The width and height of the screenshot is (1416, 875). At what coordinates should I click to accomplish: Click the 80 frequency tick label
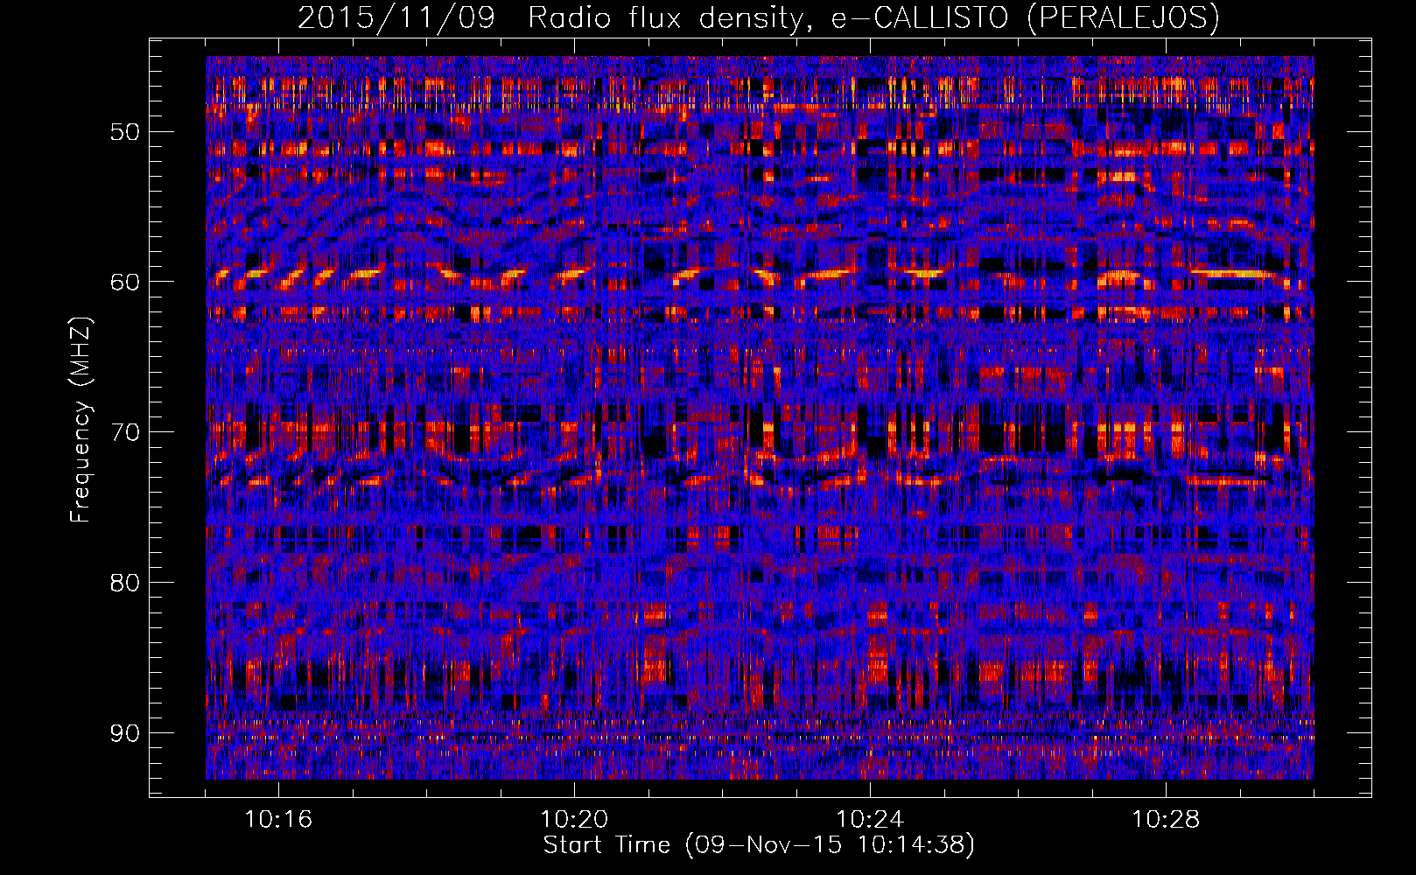point(125,583)
